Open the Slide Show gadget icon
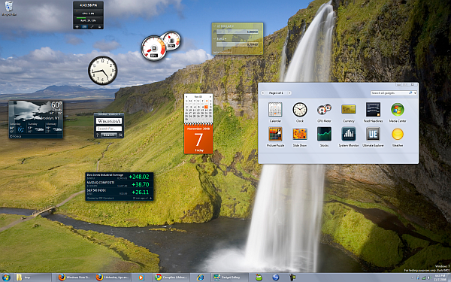 click(x=300, y=137)
